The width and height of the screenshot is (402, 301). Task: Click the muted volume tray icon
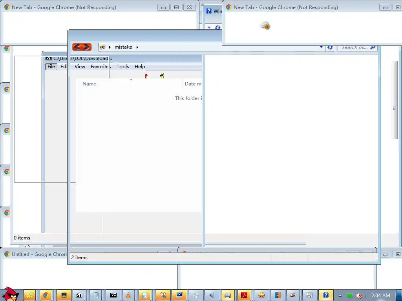[x=359, y=296]
